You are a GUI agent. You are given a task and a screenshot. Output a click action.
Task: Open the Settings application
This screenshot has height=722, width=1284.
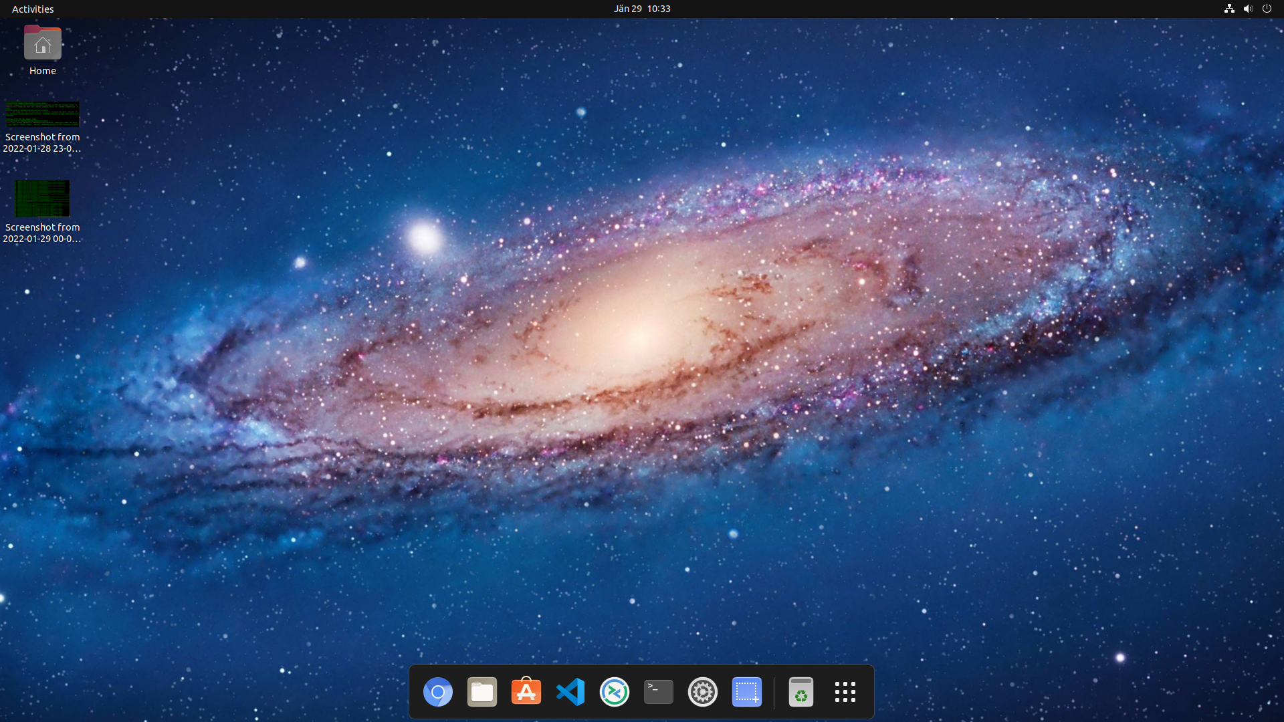(x=702, y=692)
